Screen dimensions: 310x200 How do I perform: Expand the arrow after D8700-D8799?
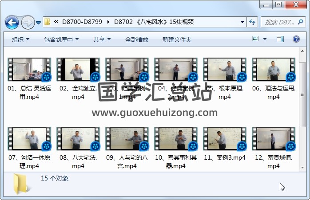pos(108,22)
